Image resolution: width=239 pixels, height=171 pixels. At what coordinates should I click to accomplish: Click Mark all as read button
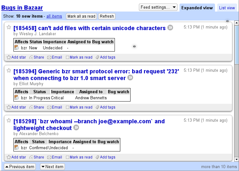(81, 16)
